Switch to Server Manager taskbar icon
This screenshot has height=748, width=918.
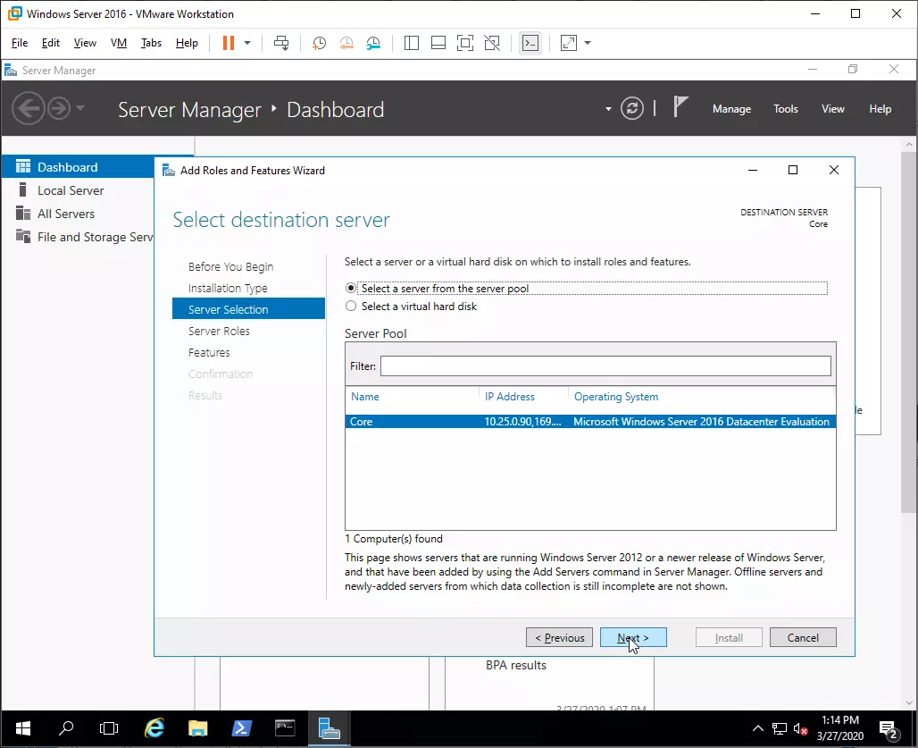tap(329, 728)
